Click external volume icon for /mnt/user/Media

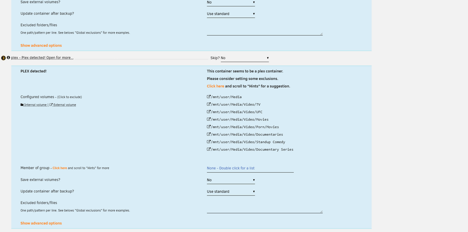pos(209,97)
